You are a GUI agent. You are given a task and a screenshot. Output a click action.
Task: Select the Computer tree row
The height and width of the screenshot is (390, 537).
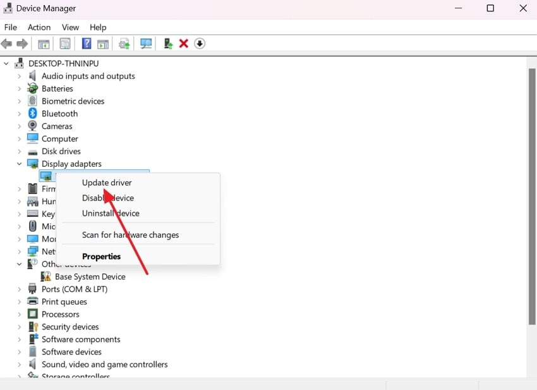(60, 138)
